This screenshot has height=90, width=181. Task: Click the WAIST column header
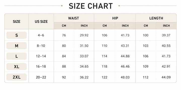pos(73,18)
